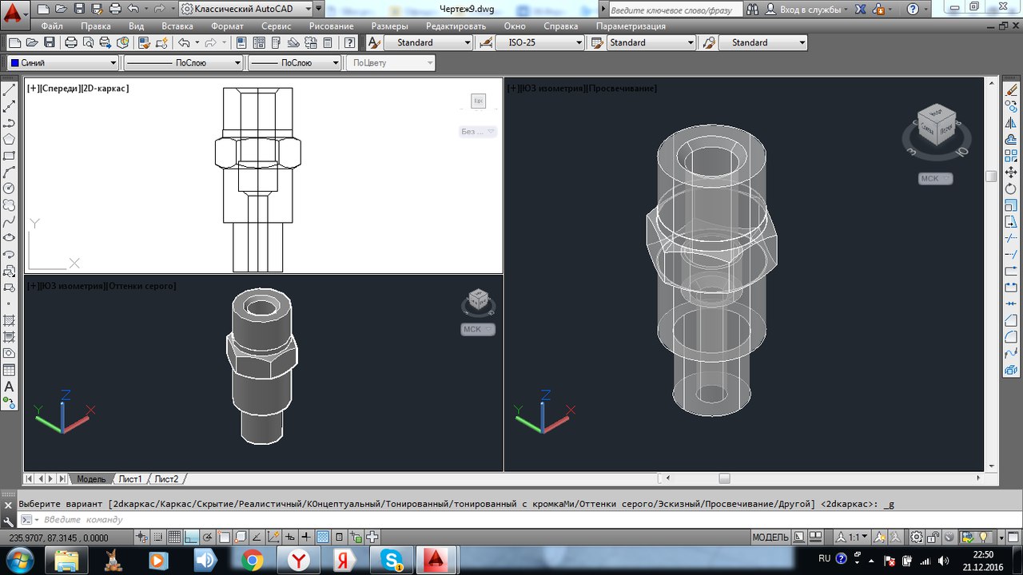
Task: Click the Save drawing icon
Action: pyautogui.click(x=50, y=42)
